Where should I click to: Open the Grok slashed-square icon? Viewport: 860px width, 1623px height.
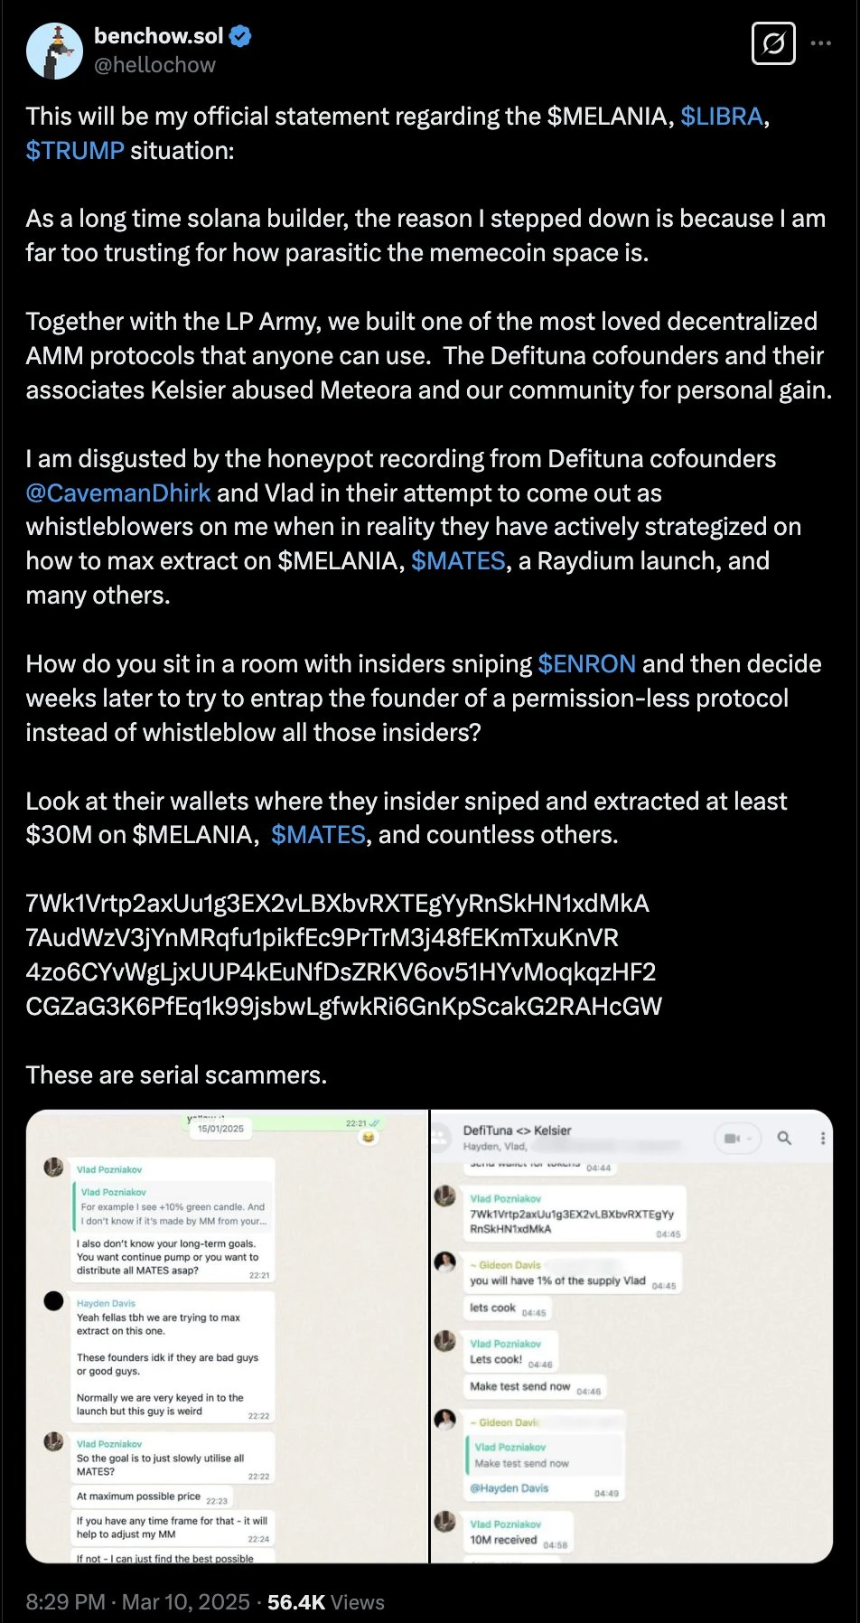click(773, 43)
